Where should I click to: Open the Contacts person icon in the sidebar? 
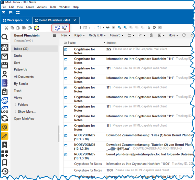(5, 74)
